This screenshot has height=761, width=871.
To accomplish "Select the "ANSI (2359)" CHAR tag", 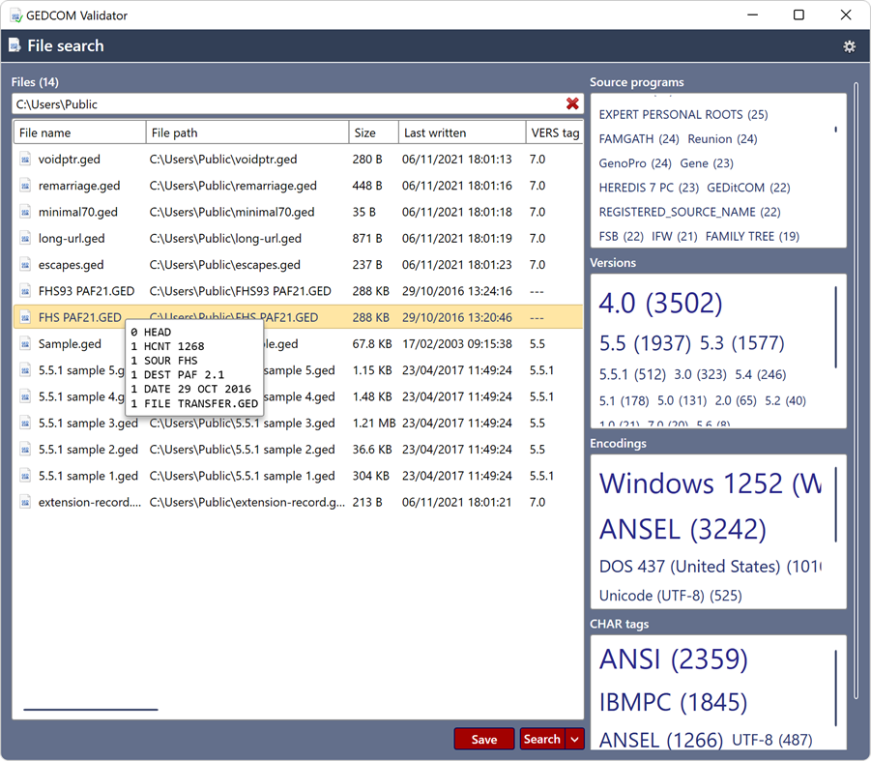I will click(x=675, y=659).
